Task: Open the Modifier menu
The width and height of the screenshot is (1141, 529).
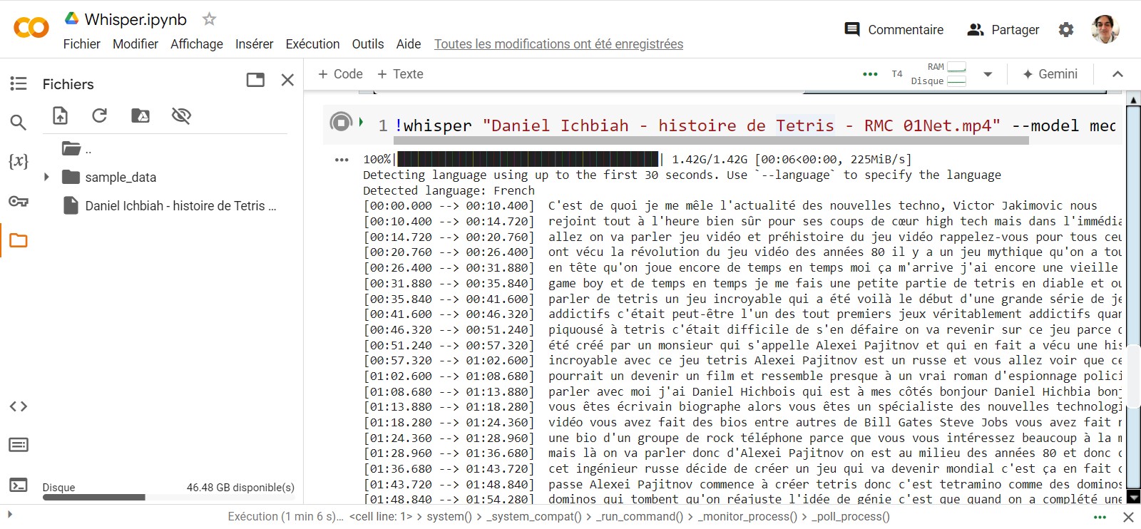Action: point(135,44)
